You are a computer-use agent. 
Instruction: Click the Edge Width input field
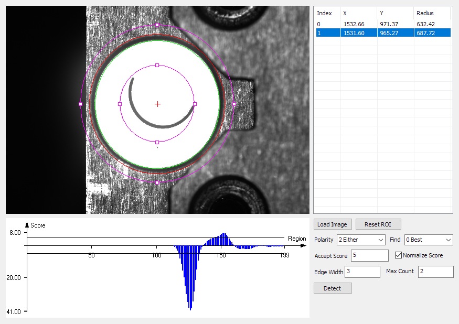(x=362, y=272)
